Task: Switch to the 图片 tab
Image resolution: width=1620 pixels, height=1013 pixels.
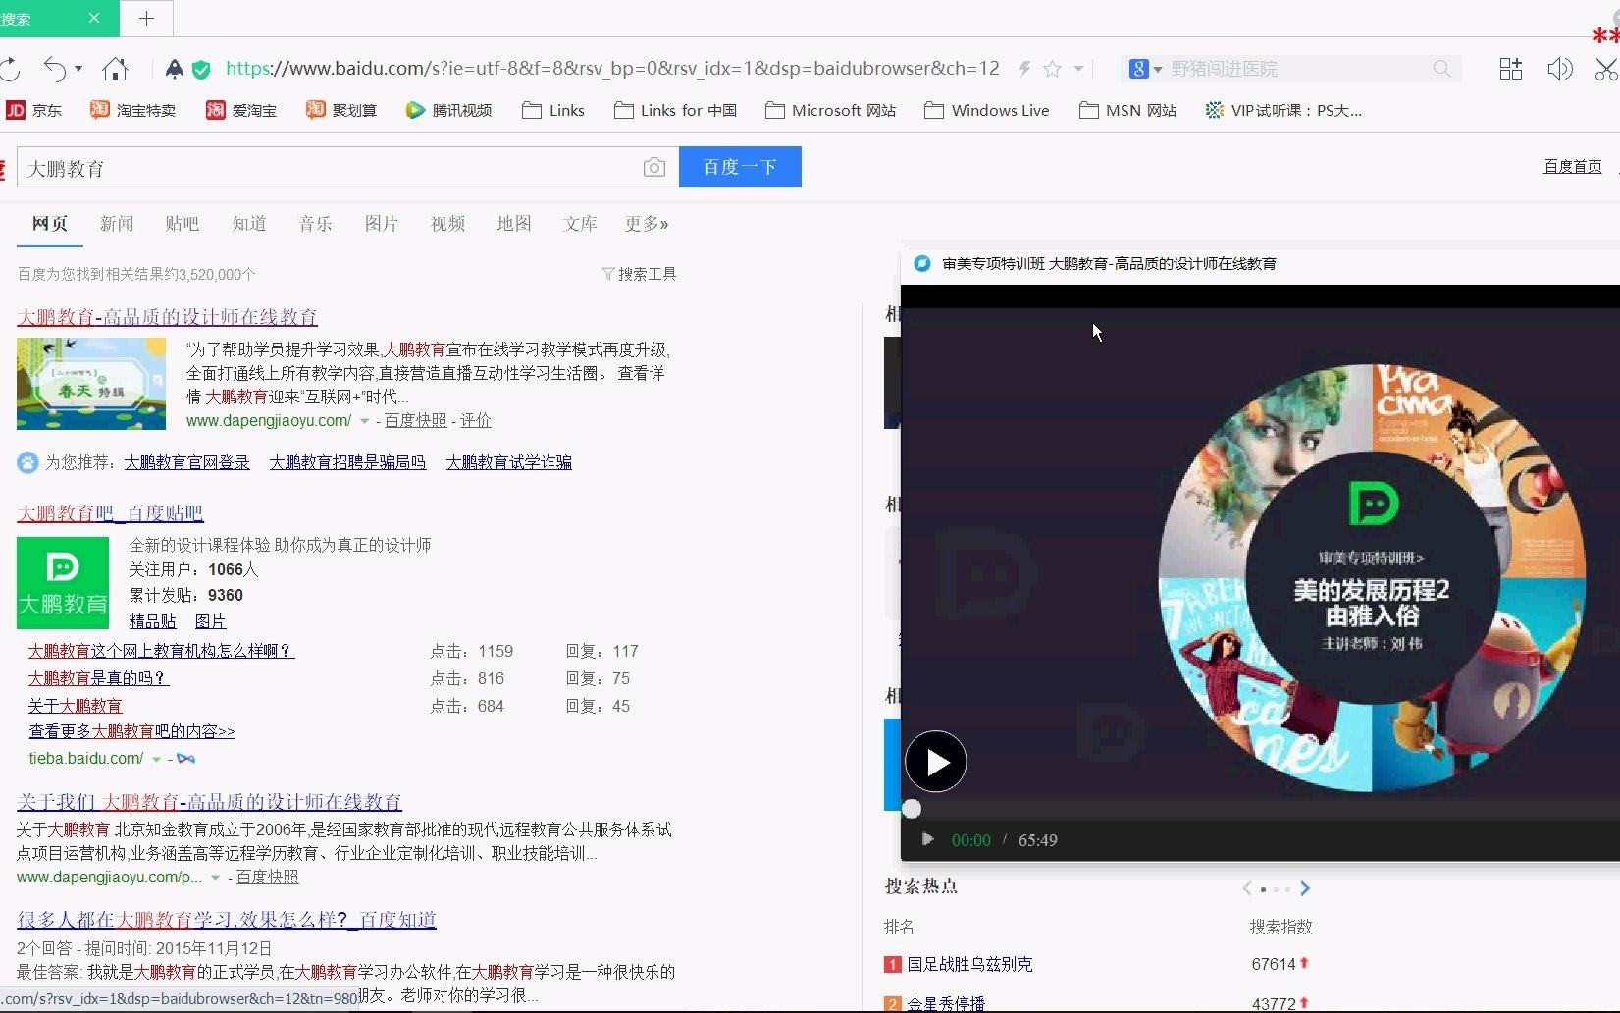Action: (382, 224)
